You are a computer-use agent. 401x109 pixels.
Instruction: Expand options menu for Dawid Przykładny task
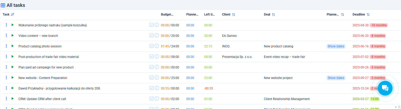[x=6, y=88]
